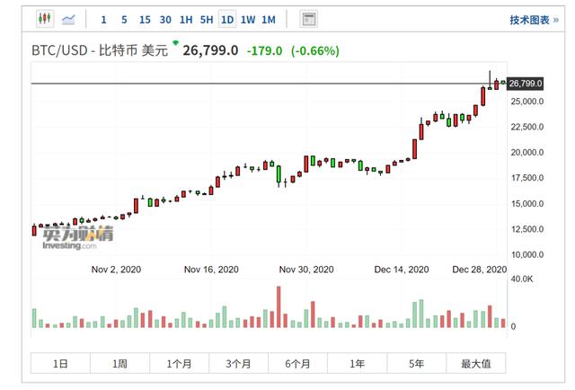Switch to the 1日 range tab
This screenshot has height=390, width=575.
coord(60,363)
